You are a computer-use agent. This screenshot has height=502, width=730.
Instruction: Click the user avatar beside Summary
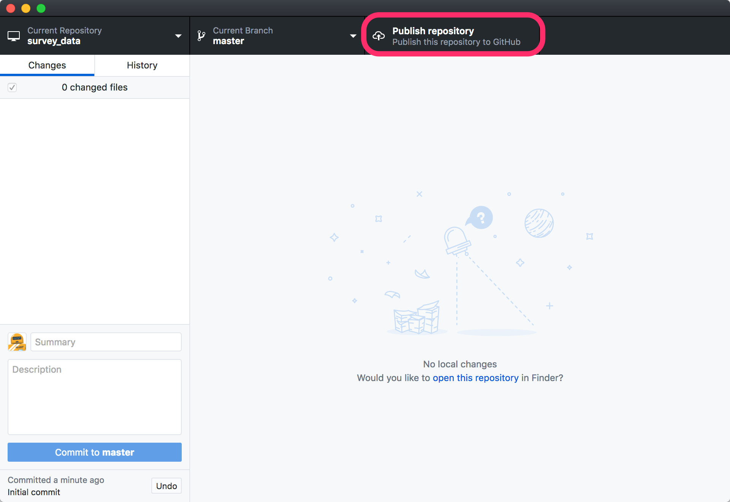point(17,342)
